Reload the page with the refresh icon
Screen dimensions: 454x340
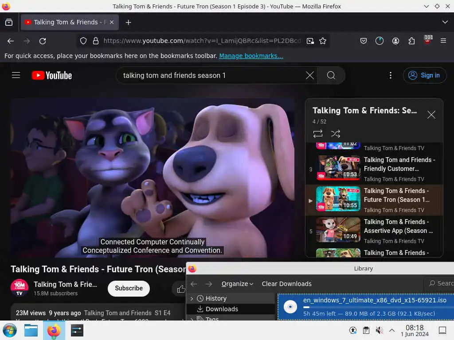[x=43, y=41]
